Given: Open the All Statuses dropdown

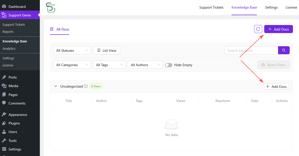Looking at the screenshot, I should [x=72, y=50].
